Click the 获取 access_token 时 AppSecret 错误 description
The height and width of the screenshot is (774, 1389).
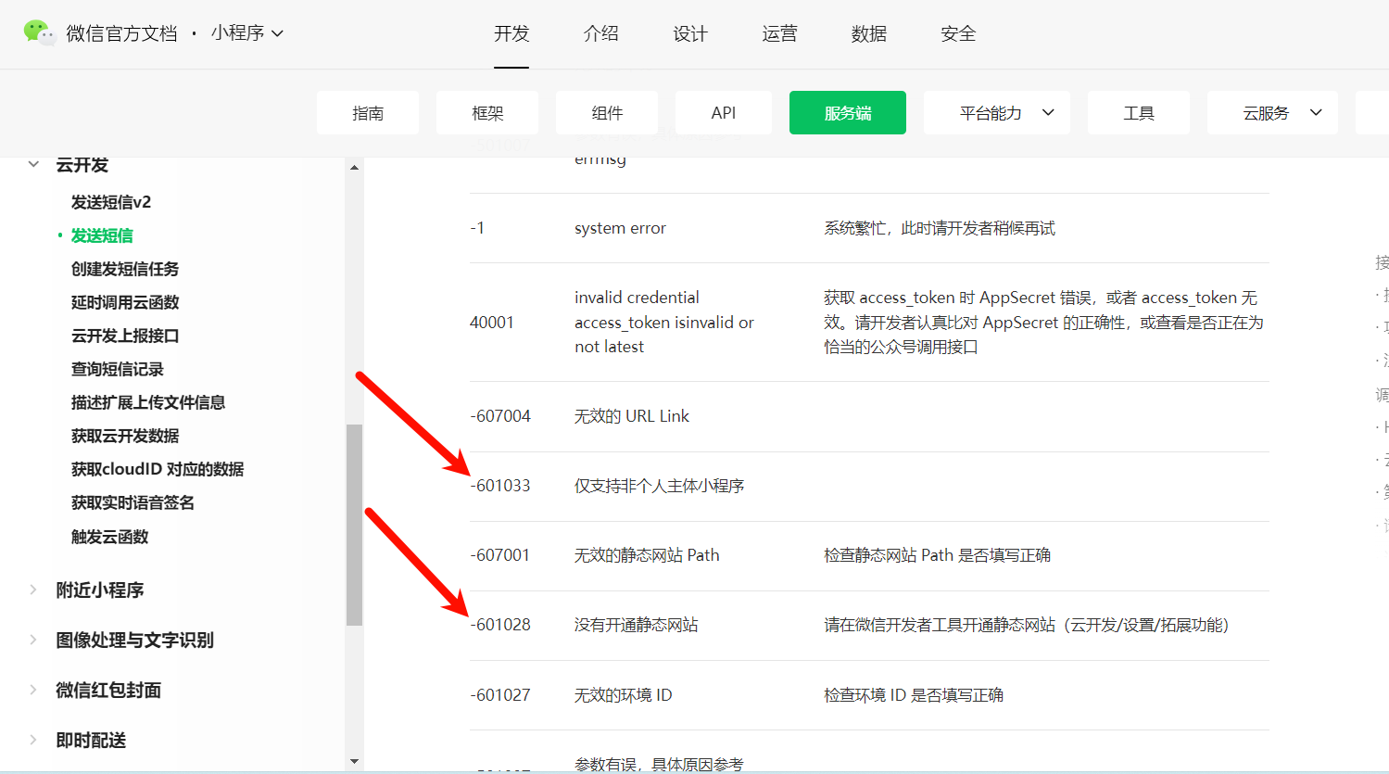[1043, 323]
